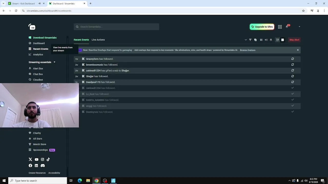Open the Browse Overlays link
Viewport: 328px width, 184px height.
pyautogui.click(x=248, y=50)
